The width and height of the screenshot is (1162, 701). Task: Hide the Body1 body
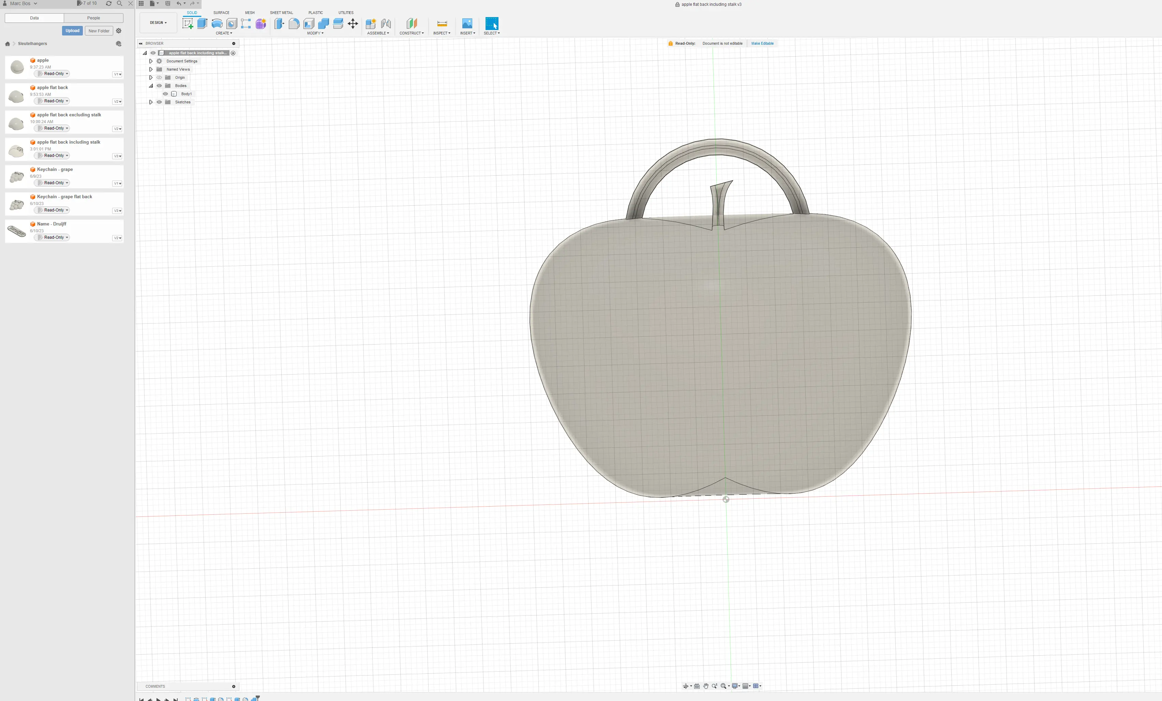click(165, 93)
